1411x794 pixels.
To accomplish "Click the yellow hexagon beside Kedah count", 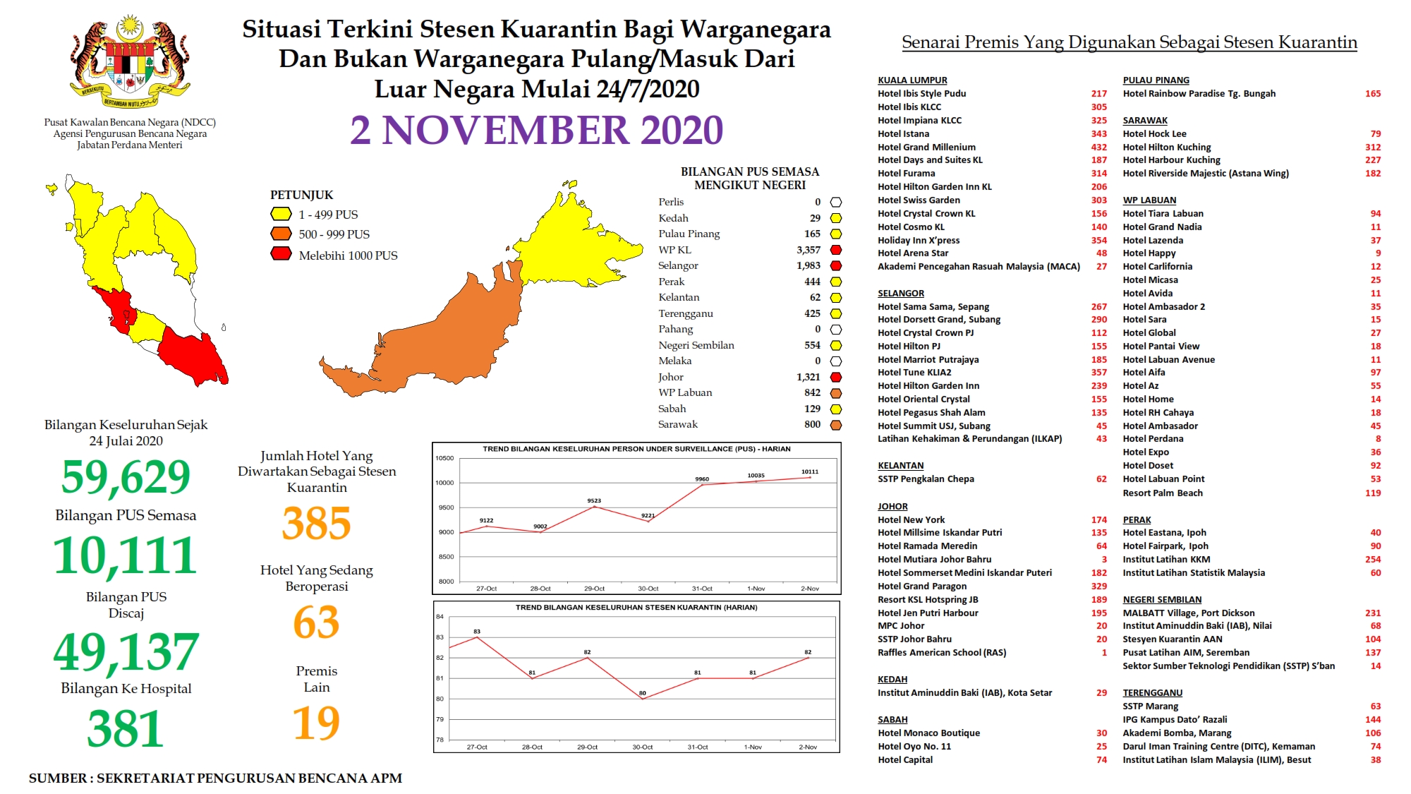I will 836,219.
